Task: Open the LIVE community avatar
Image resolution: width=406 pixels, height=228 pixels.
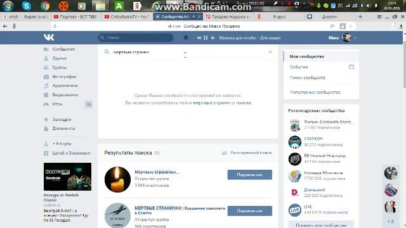Action: tap(294, 210)
